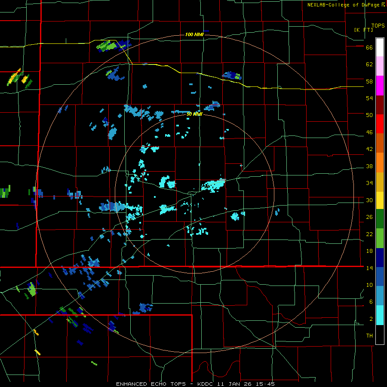This screenshot has height=387, width=387.
Task: Click the legend value "2"
Action: pos(371,319)
